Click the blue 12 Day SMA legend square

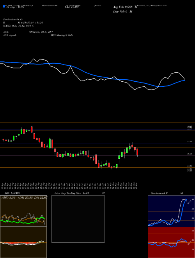(x=4, y=7)
